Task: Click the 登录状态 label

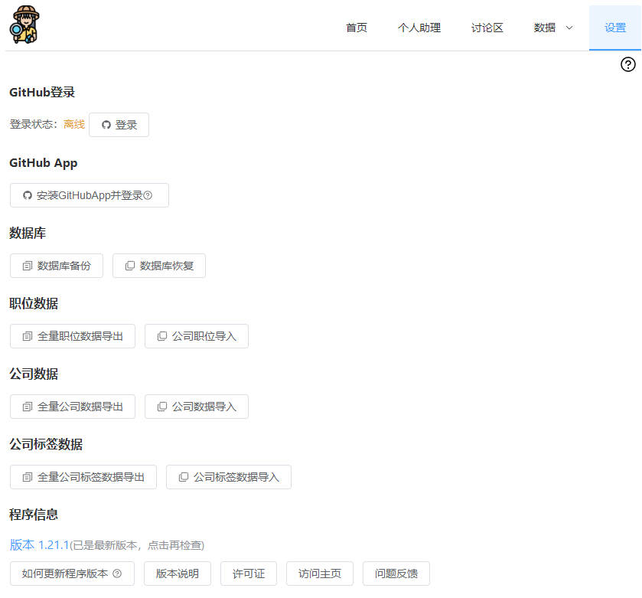Action: click(x=33, y=124)
